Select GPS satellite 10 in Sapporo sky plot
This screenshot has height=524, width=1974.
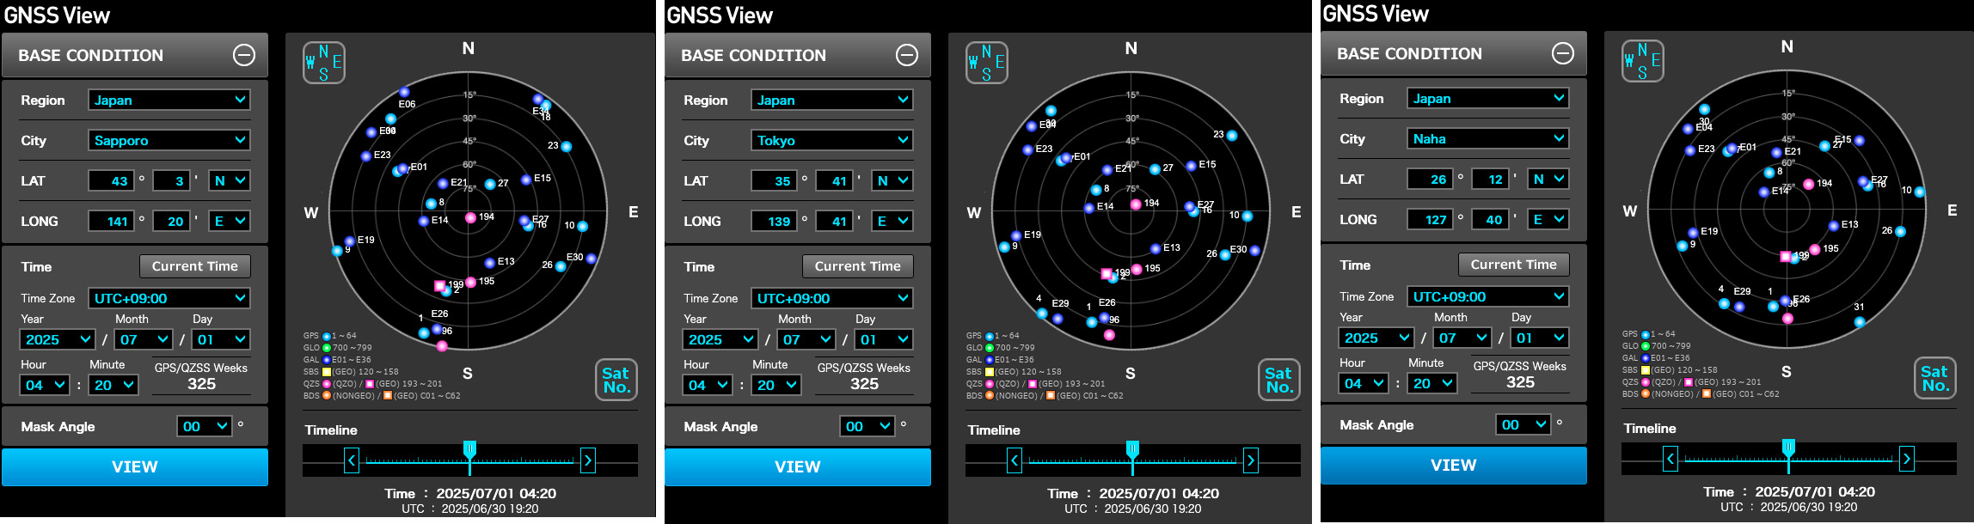tap(583, 227)
